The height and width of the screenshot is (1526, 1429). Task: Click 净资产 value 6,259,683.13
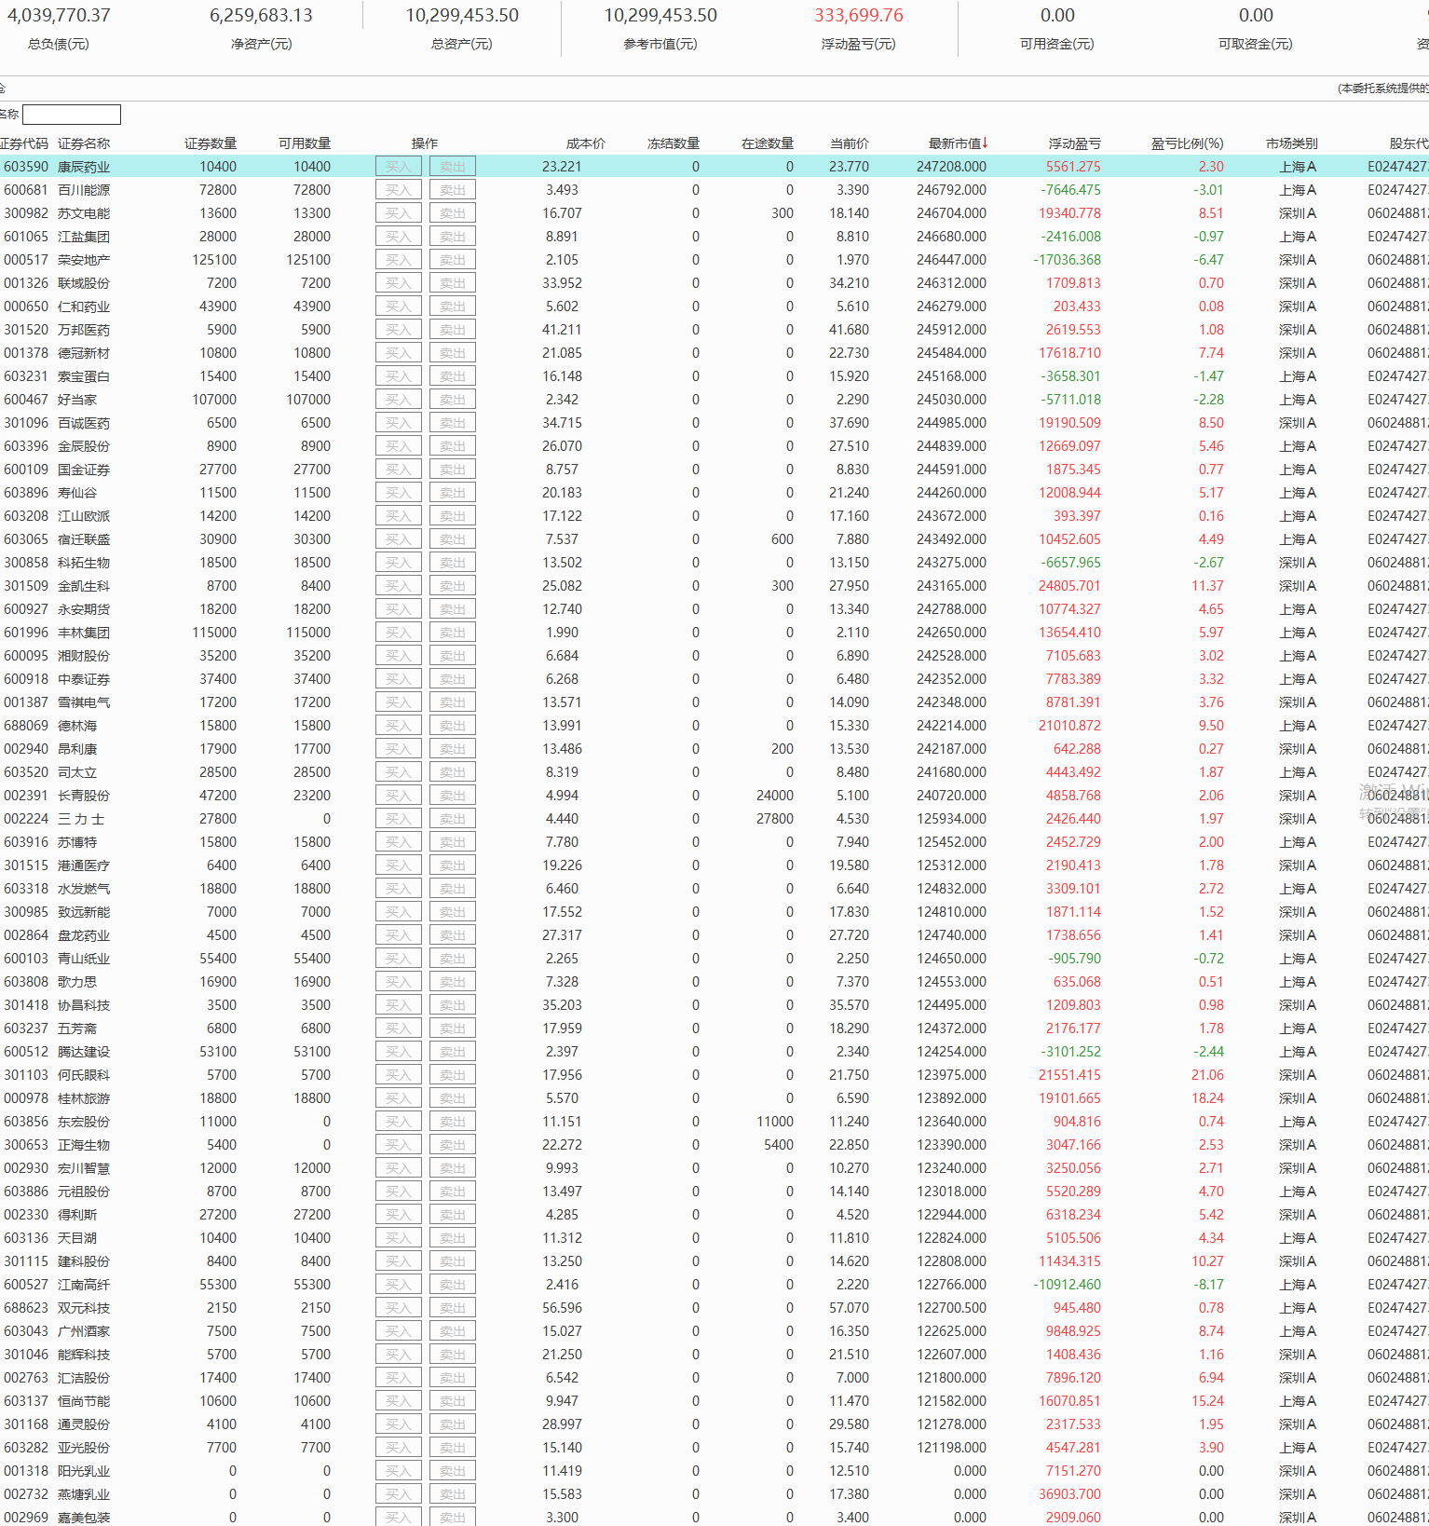pos(262,16)
